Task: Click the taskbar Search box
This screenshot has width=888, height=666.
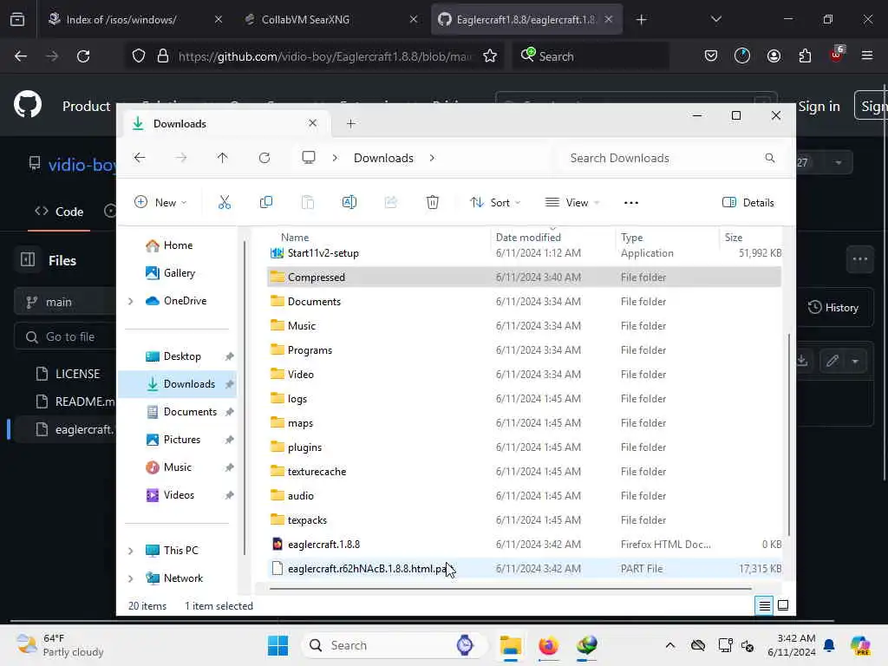Action: [394, 645]
